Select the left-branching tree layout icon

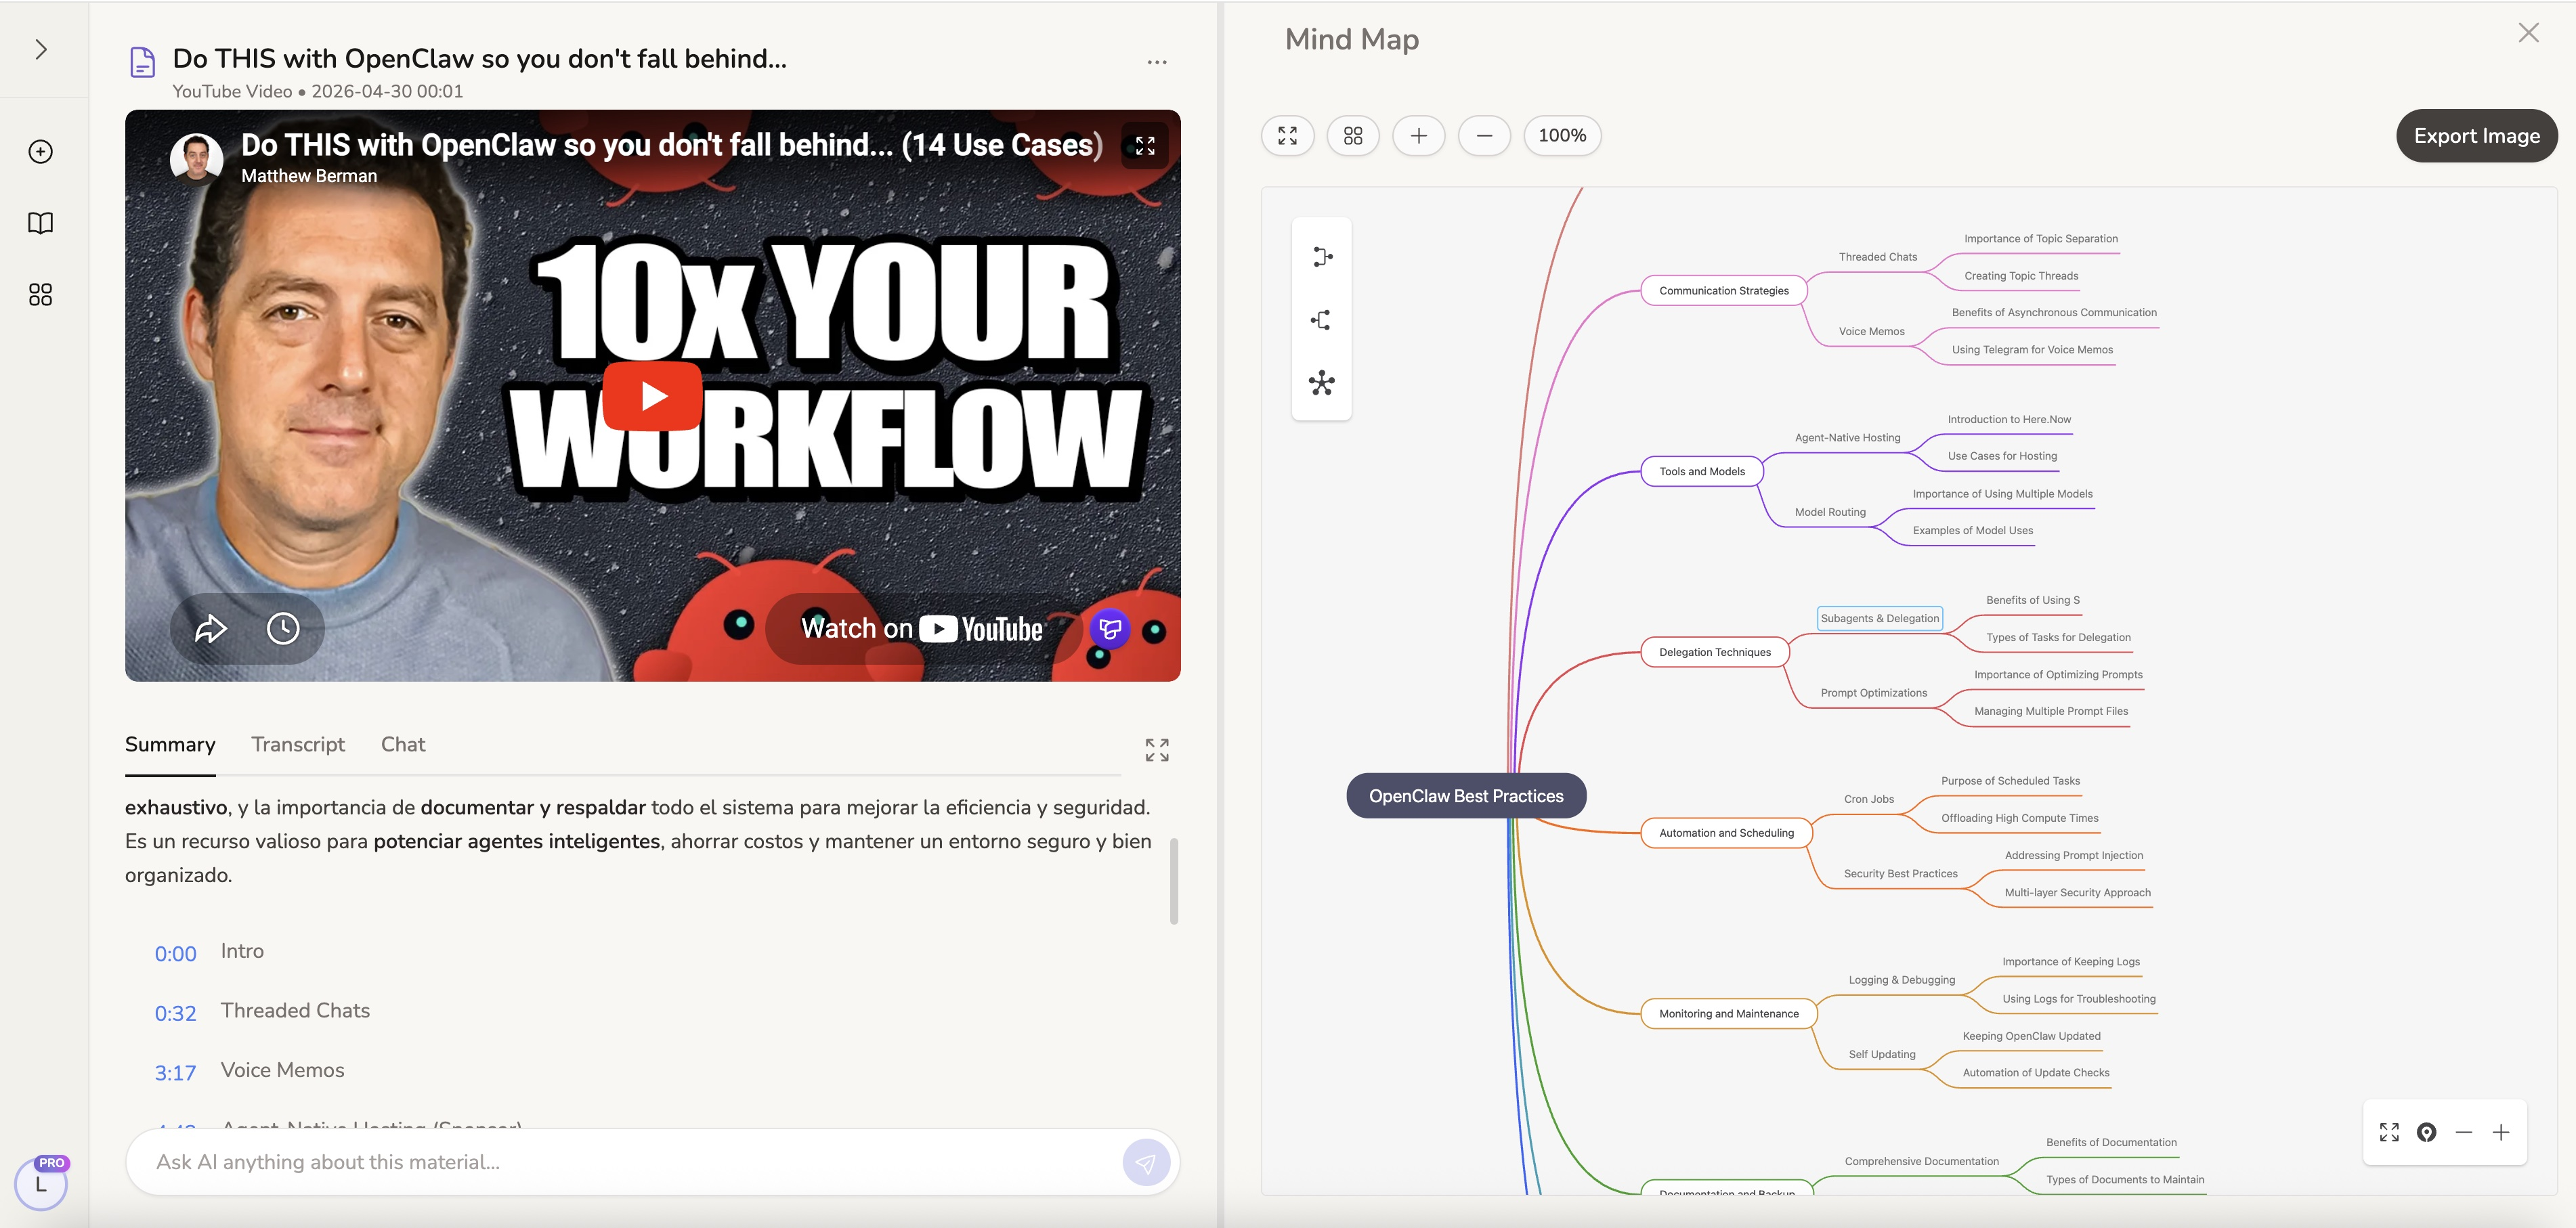click(x=1322, y=320)
